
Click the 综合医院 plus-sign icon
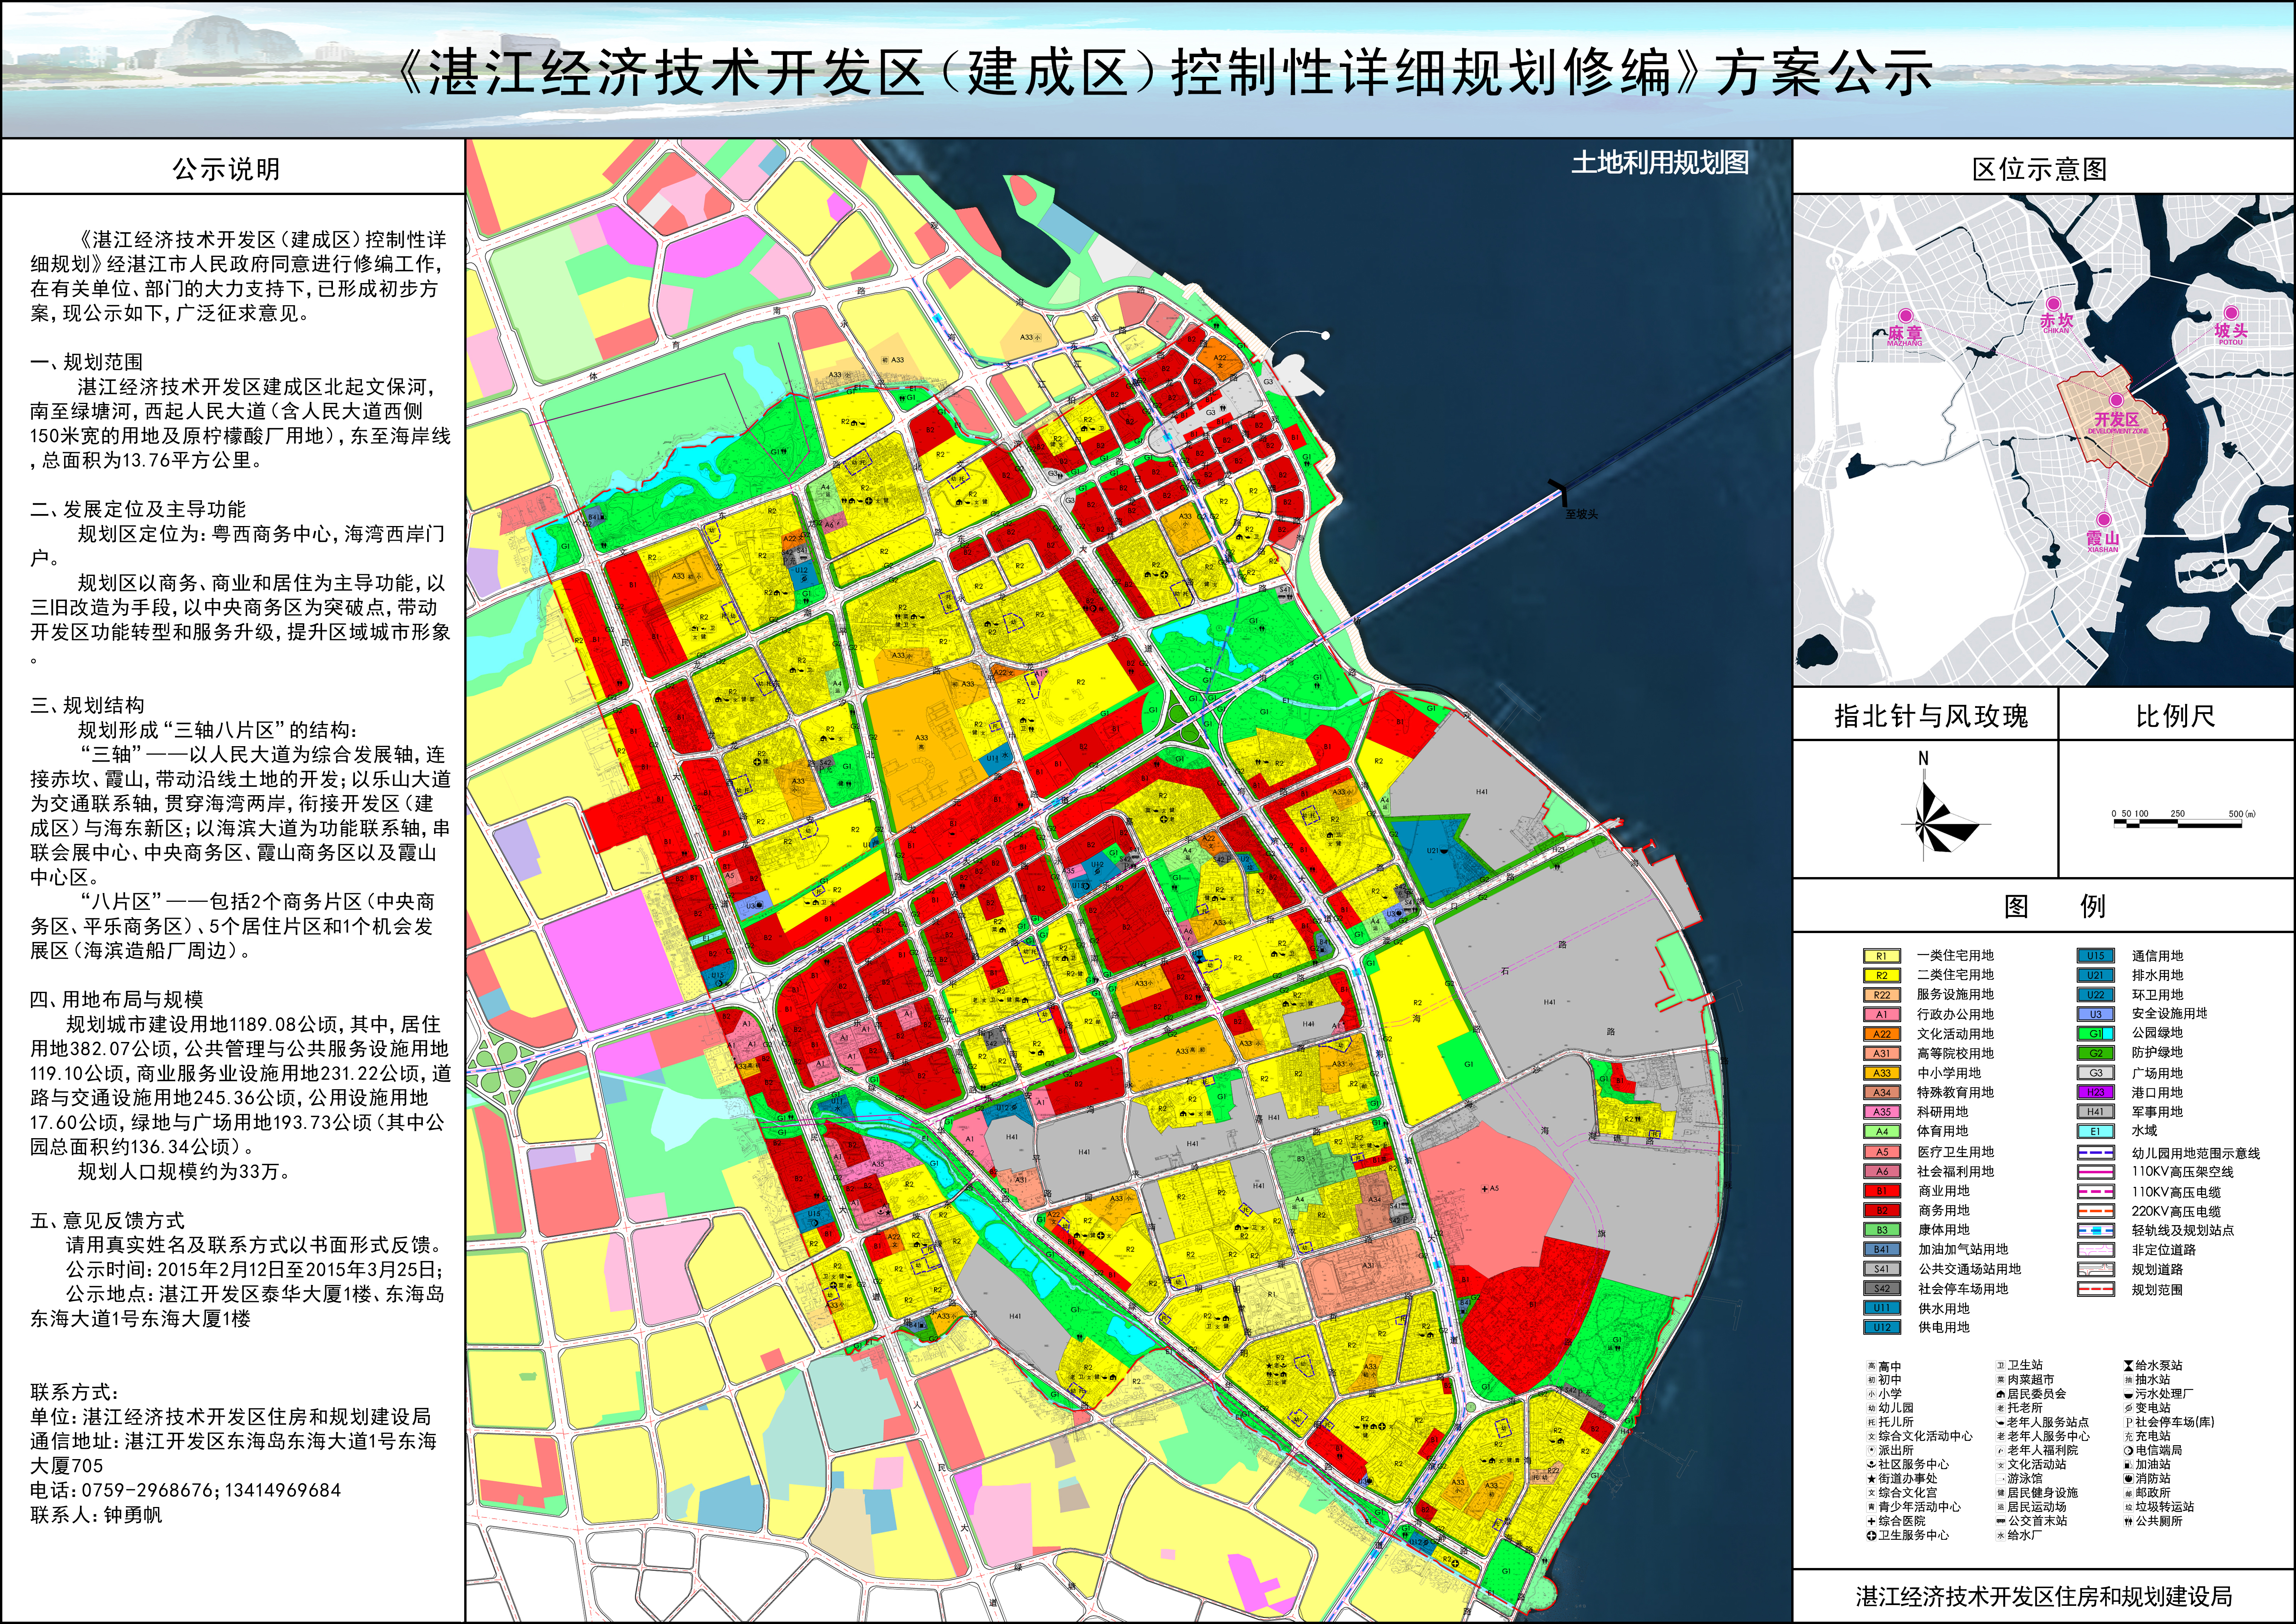point(1871,1521)
